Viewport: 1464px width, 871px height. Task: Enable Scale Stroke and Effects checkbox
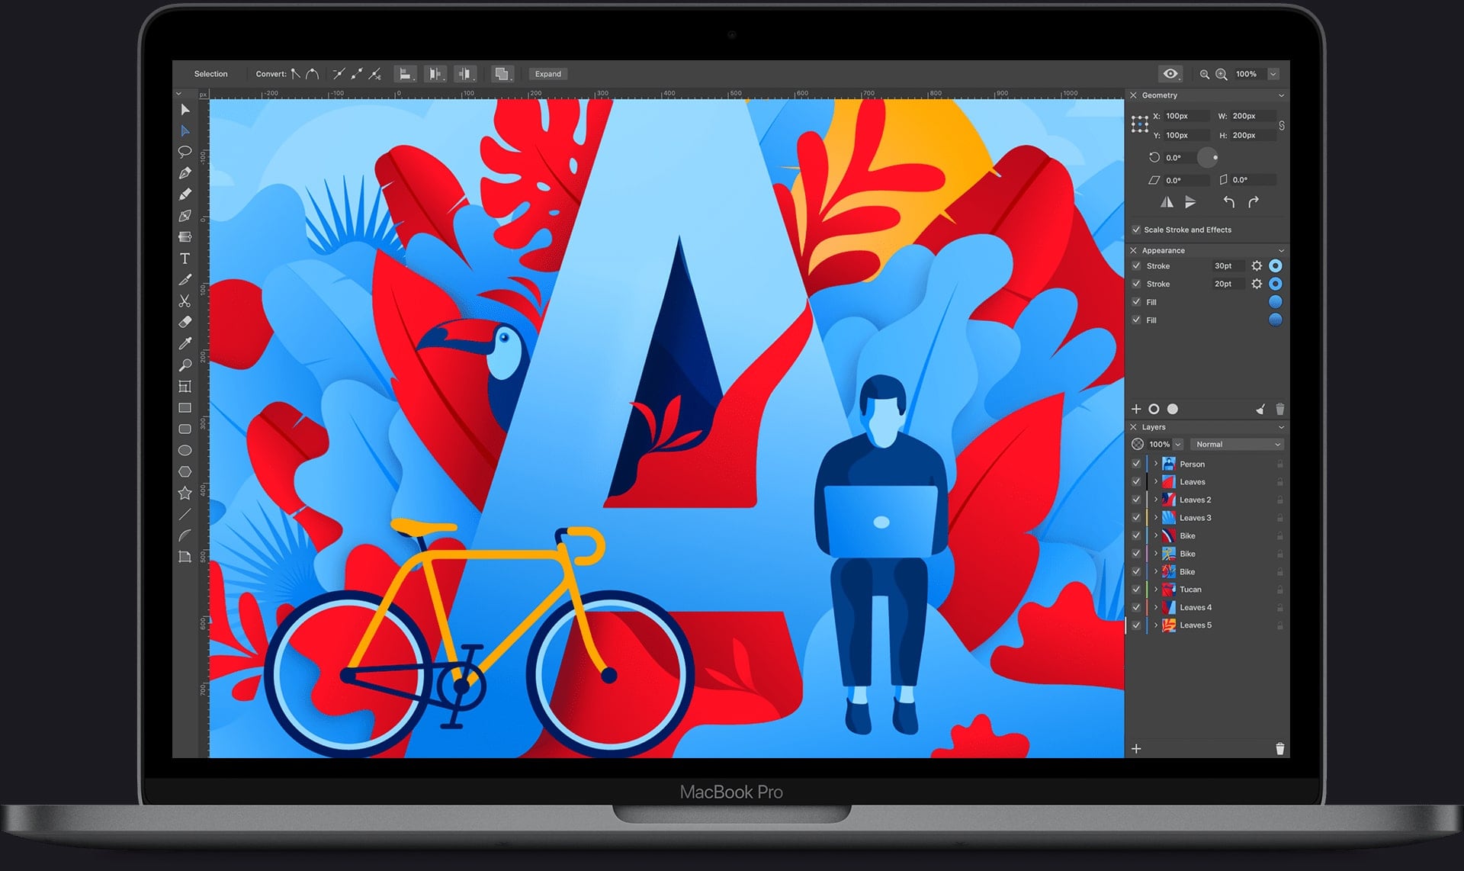[x=1134, y=229]
